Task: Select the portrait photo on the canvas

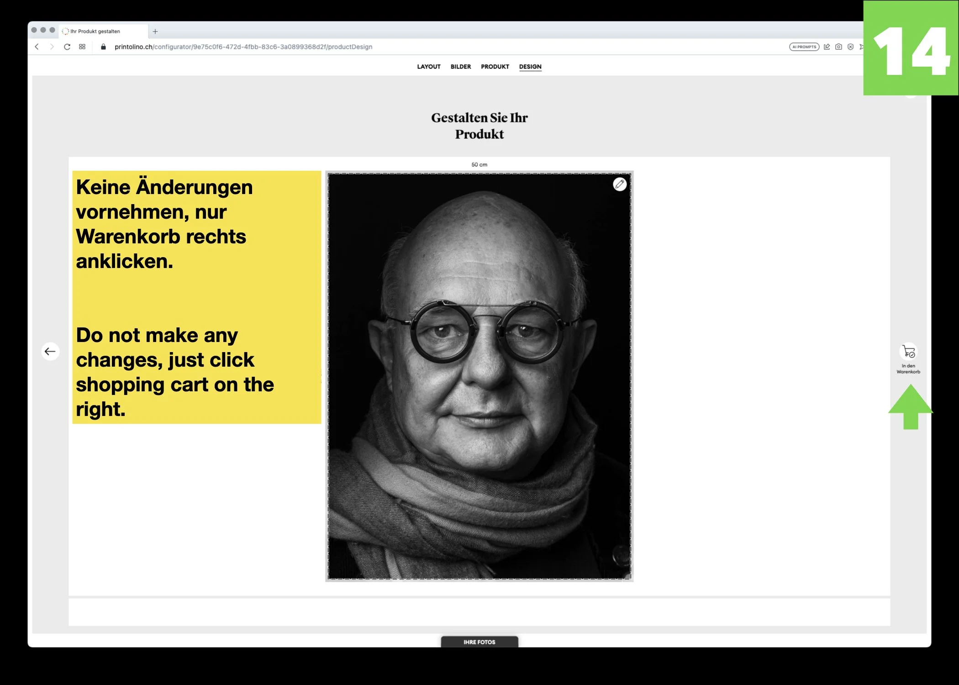Action: pyautogui.click(x=479, y=376)
